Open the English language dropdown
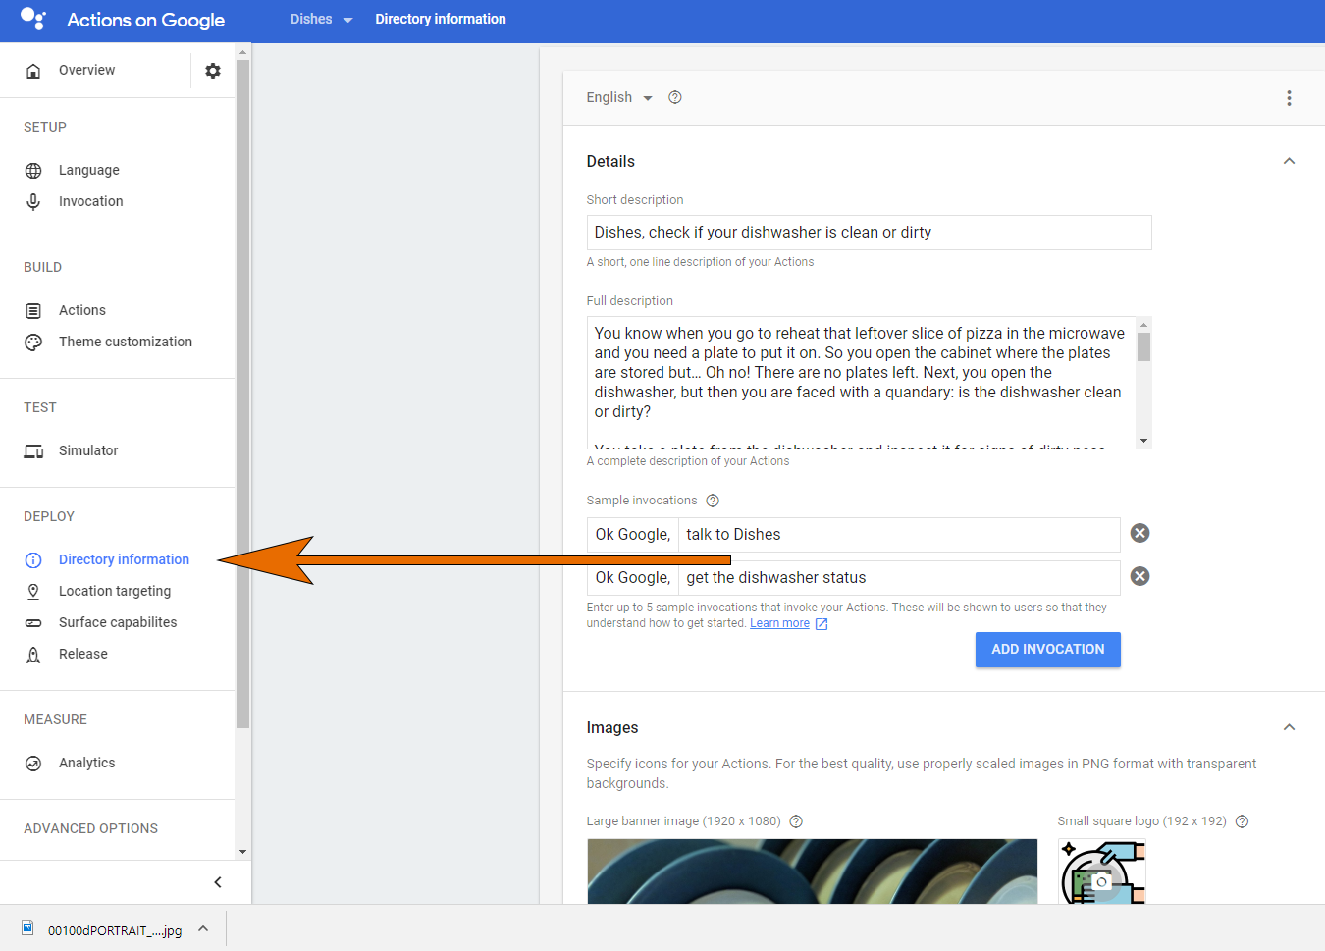This screenshot has height=951, width=1325. point(619,97)
